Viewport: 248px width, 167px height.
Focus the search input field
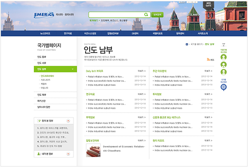point(116,15)
